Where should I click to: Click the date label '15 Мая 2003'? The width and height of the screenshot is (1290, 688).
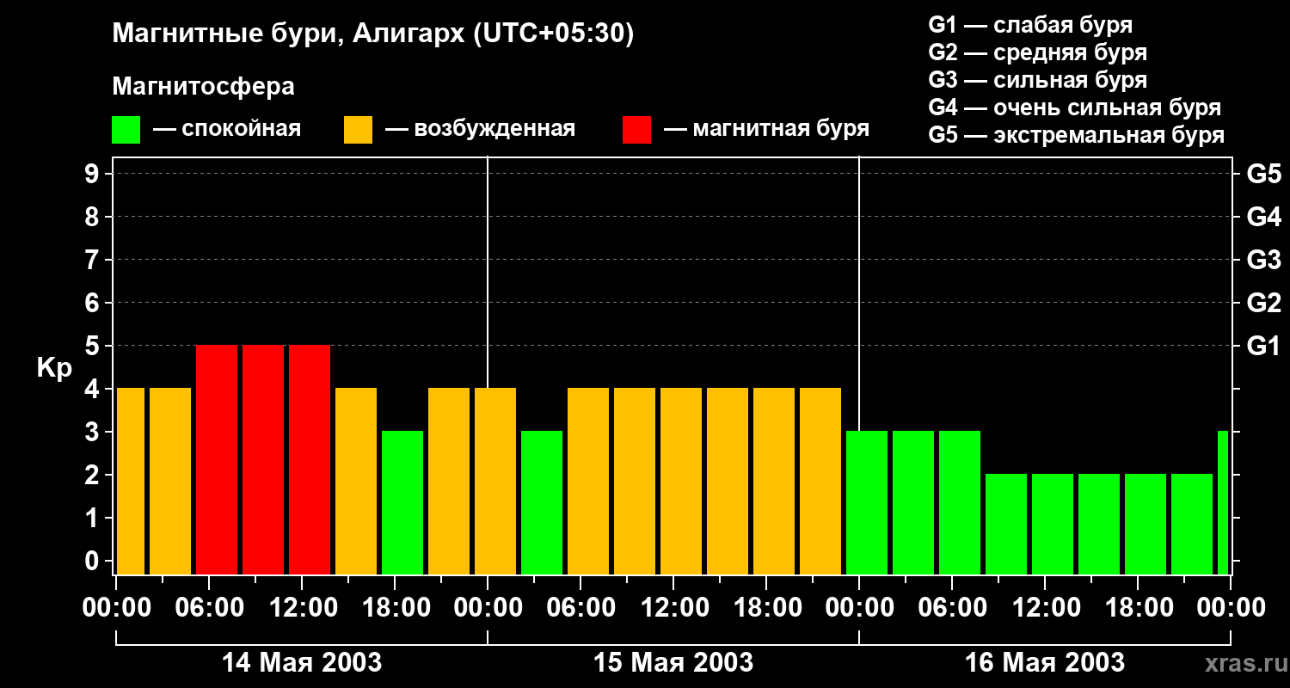pyautogui.click(x=673, y=662)
